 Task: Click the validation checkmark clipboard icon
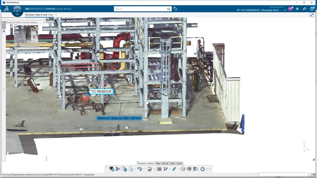(150, 169)
